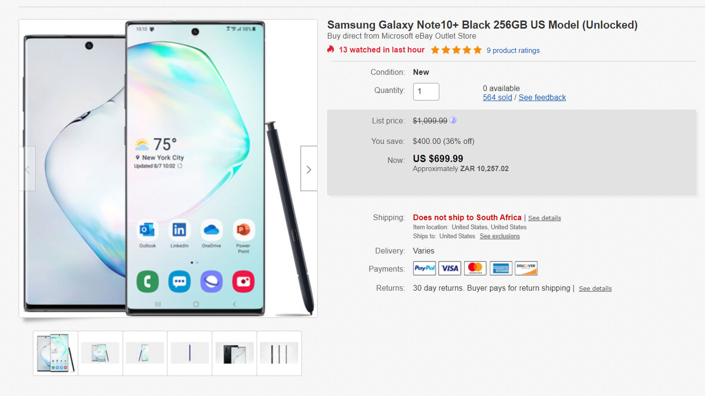Select the black phone box thumbnail
Screen dimensions: 705x396
(x=234, y=353)
